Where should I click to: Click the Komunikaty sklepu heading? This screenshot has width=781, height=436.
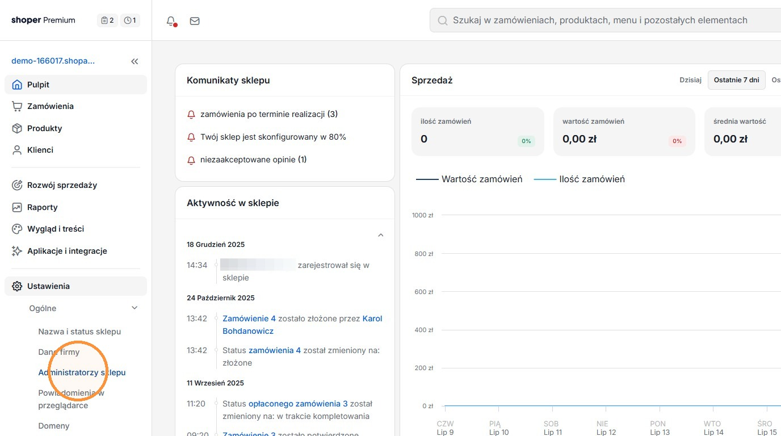tap(228, 80)
